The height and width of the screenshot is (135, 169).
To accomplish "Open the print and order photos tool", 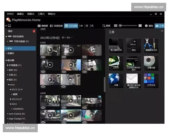I will (134, 63).
